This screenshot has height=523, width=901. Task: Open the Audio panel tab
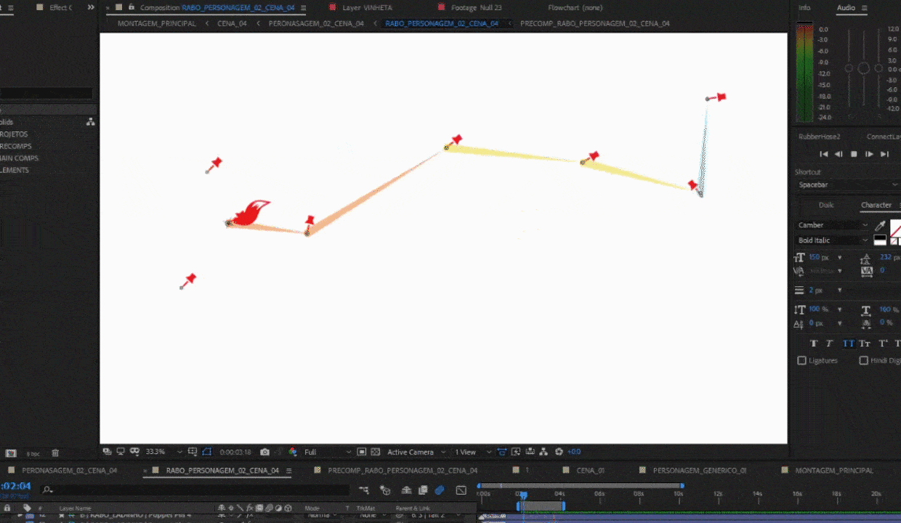coord(846,7)
